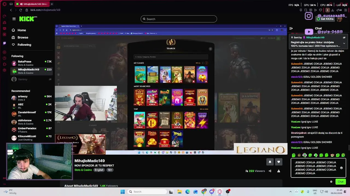The height and width of the screenshot is (196, 350).
Task: Click Windows taskbar search box
Action: pos(147,192)
